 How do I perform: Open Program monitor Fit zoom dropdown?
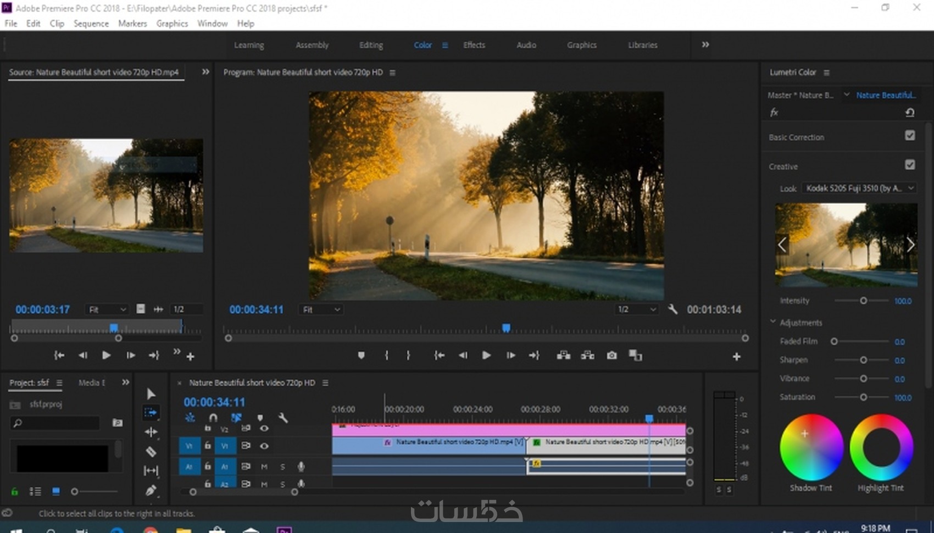coord(321,309)
